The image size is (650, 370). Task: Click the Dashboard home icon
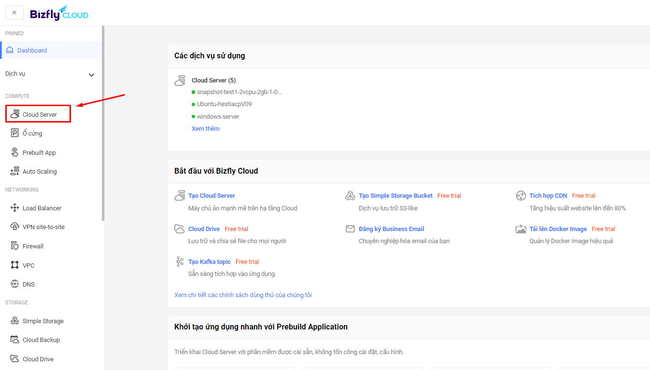[10, 50]
